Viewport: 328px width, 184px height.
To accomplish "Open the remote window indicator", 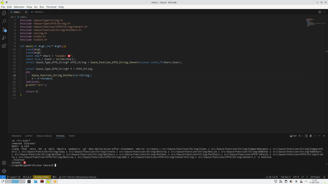I will [x=3, y=177].
